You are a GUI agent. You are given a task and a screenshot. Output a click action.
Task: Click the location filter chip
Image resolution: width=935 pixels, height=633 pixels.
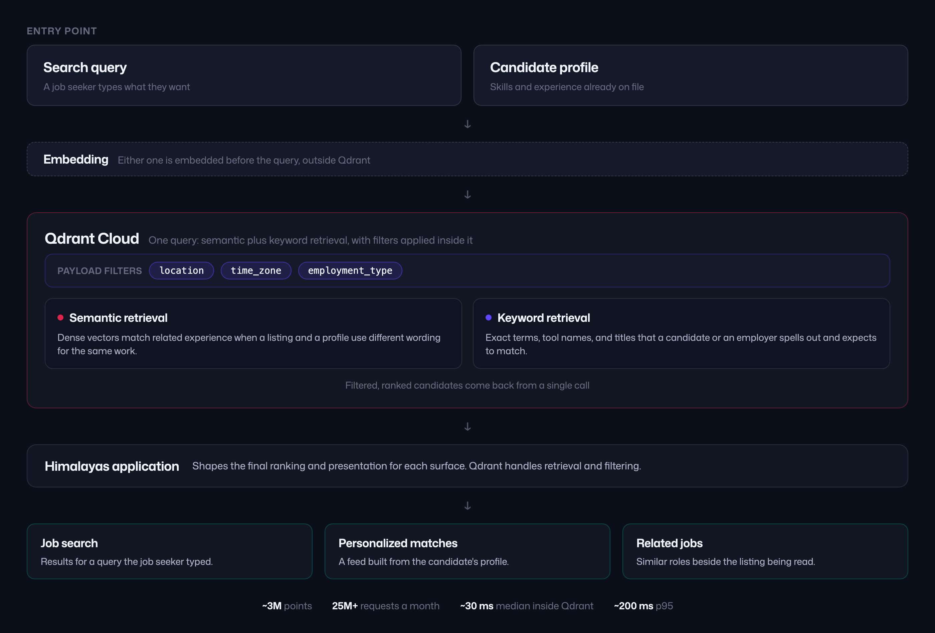pos(181,271)
